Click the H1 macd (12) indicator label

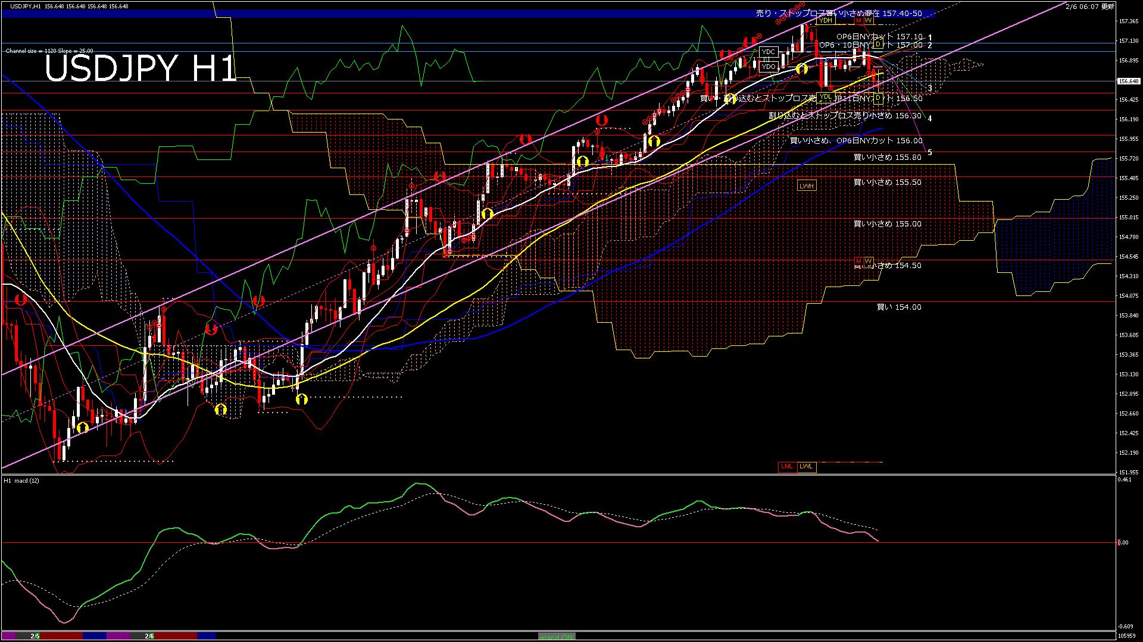tap(21, 480)
